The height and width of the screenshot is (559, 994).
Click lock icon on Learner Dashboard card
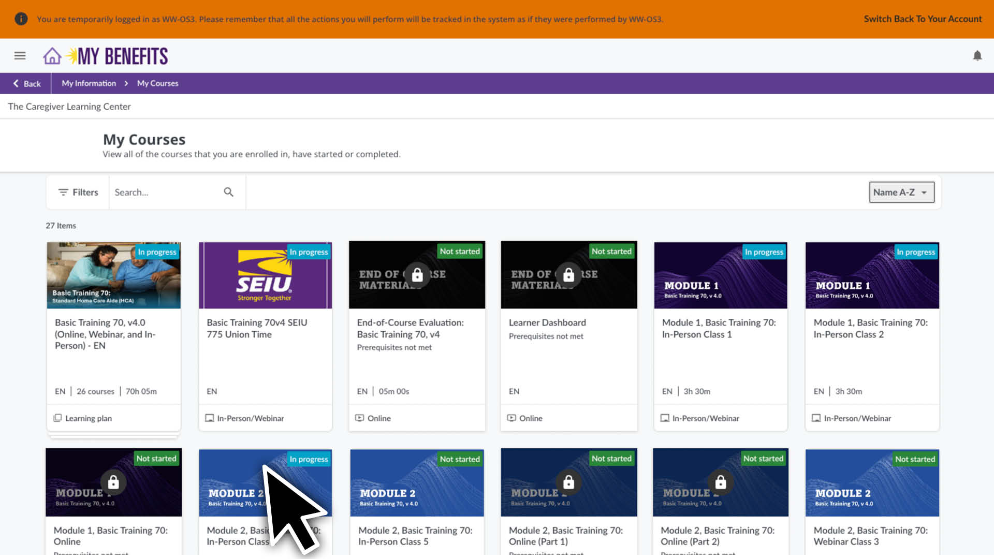(x=568, y=275)
